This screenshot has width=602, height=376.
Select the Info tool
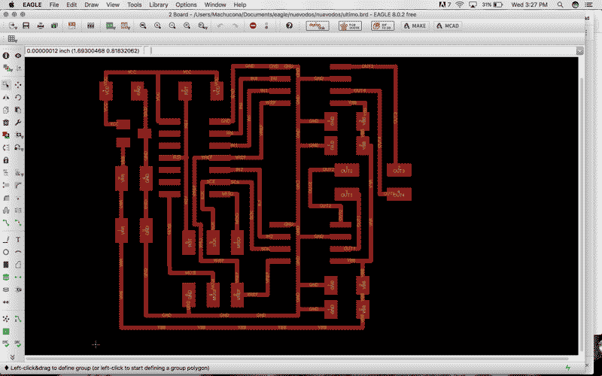pos(6,56)
